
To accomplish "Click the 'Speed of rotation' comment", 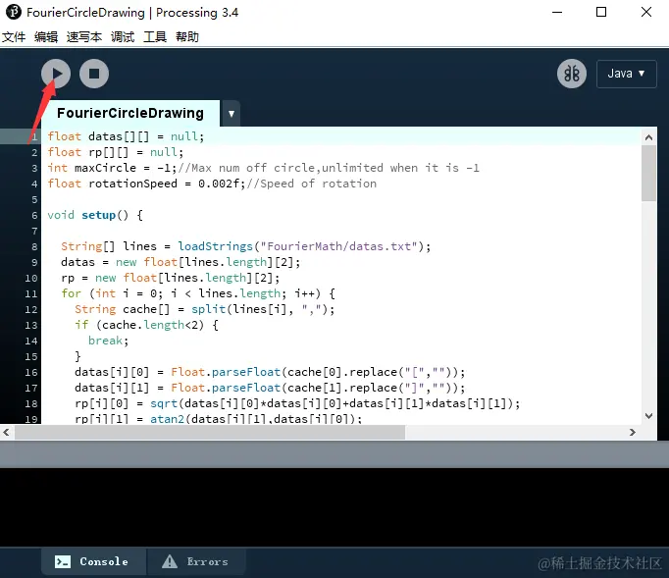I will tap(312, 184).
